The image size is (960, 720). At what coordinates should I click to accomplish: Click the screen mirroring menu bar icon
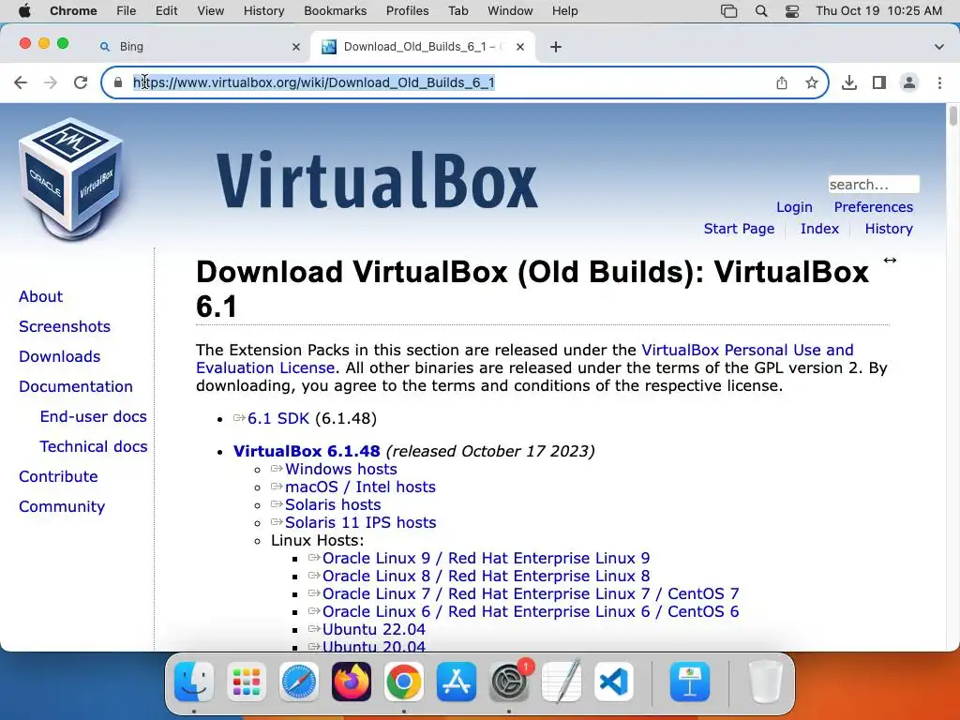coord(728,11)
